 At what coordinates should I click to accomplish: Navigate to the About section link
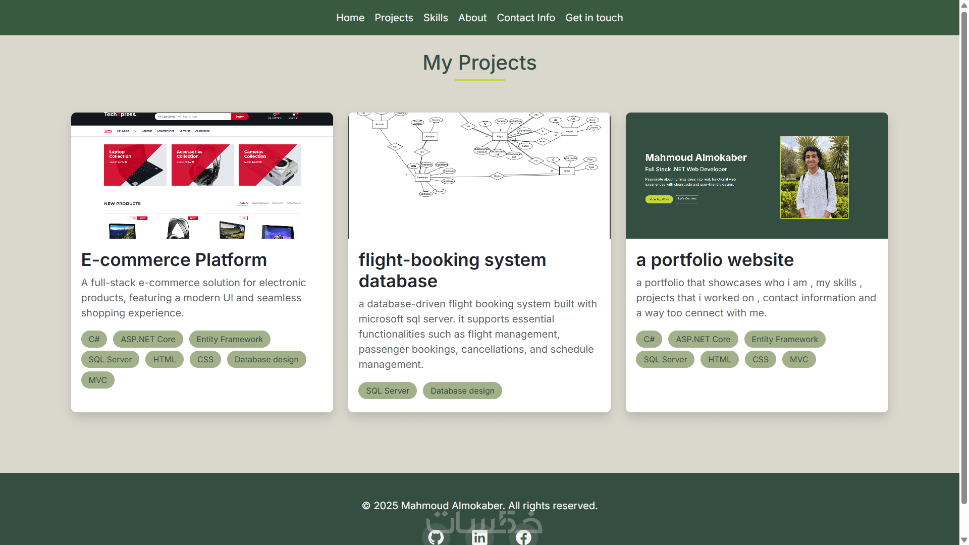[x=472, y=18]
